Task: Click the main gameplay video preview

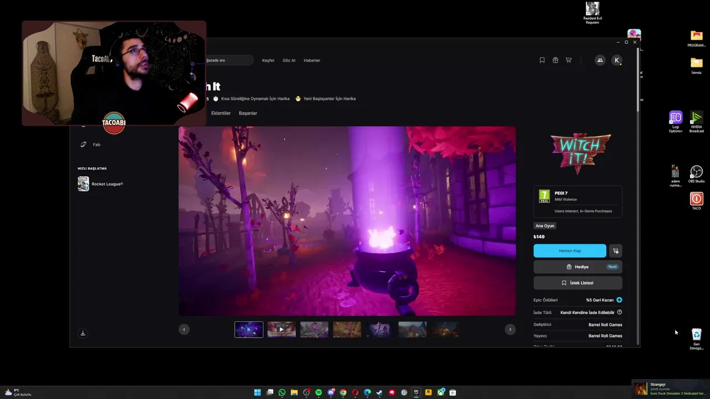Action: 347,221
